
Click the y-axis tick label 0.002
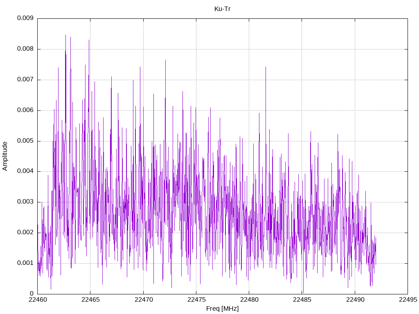(25, 232)
